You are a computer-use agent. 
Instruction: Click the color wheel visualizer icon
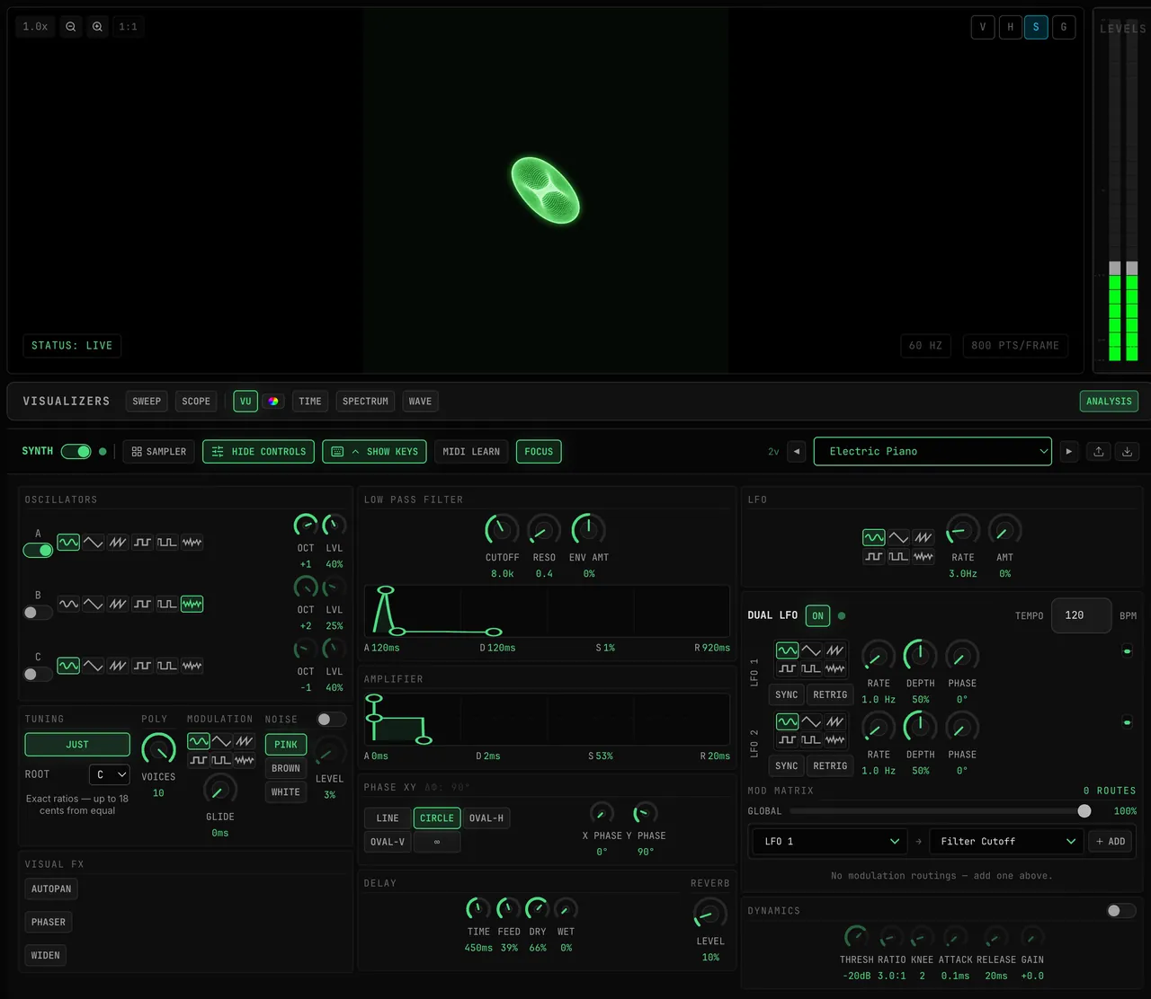coord(273,402)
